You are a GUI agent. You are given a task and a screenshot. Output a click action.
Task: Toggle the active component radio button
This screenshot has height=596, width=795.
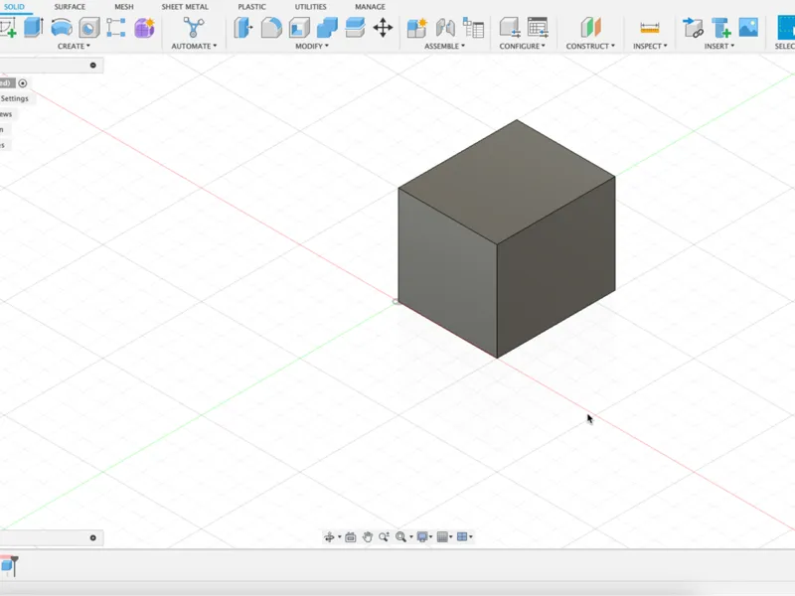pos(22,83)
